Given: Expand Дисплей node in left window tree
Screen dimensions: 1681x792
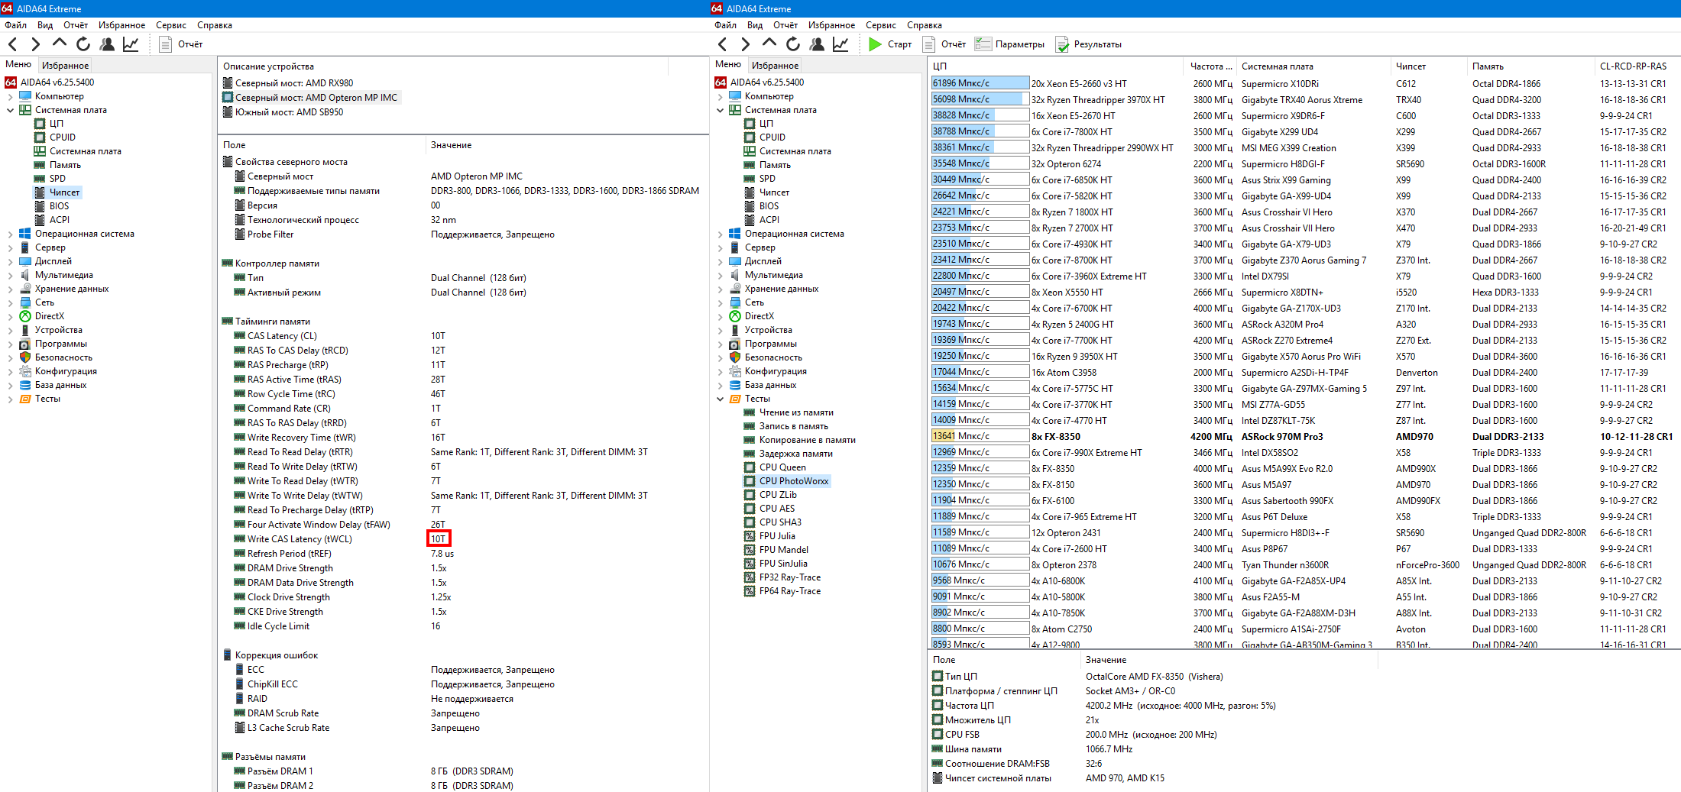Looking at the screenshot, I should coord(10,261).
